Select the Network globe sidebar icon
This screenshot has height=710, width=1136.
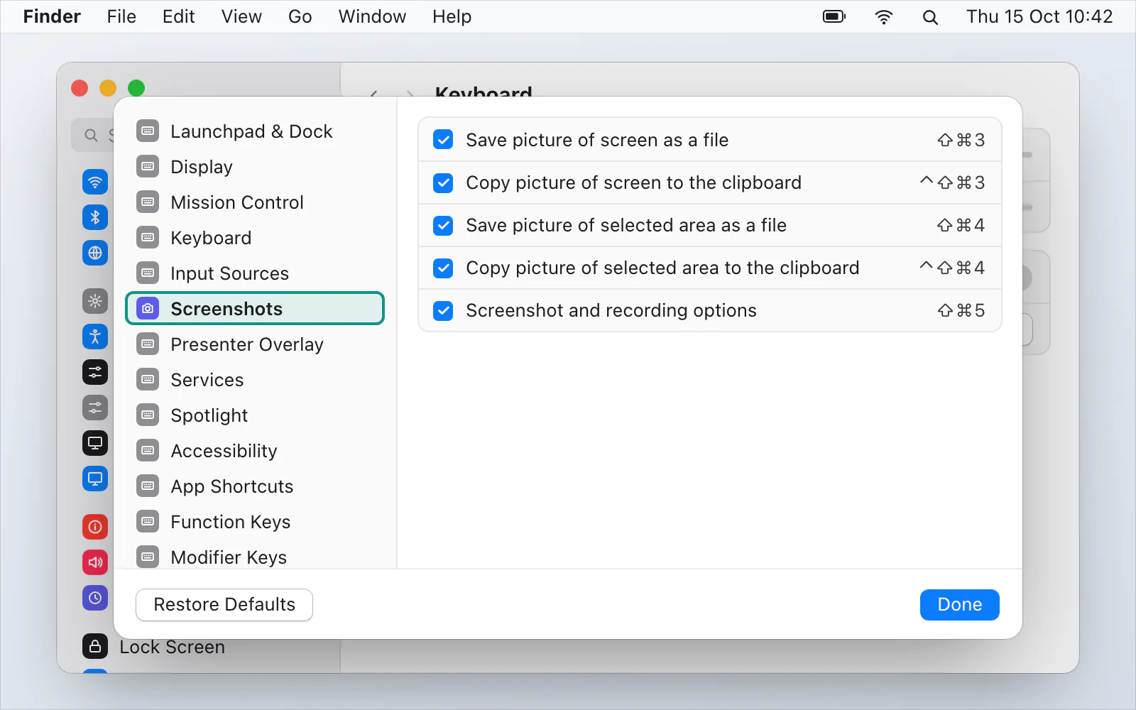[95, 253]
